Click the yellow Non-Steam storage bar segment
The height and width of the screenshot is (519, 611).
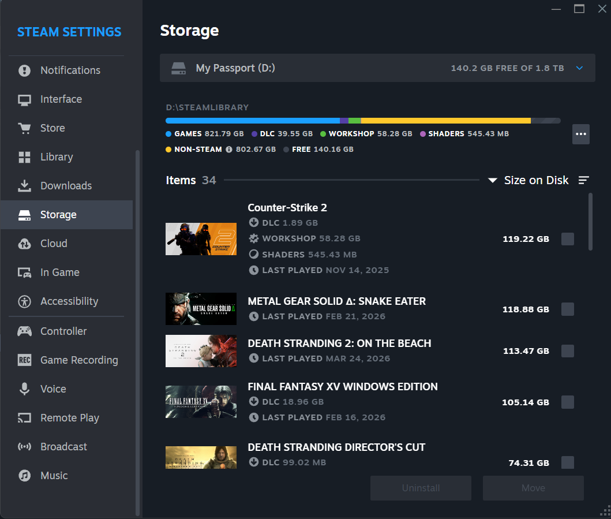click(446, 121)
